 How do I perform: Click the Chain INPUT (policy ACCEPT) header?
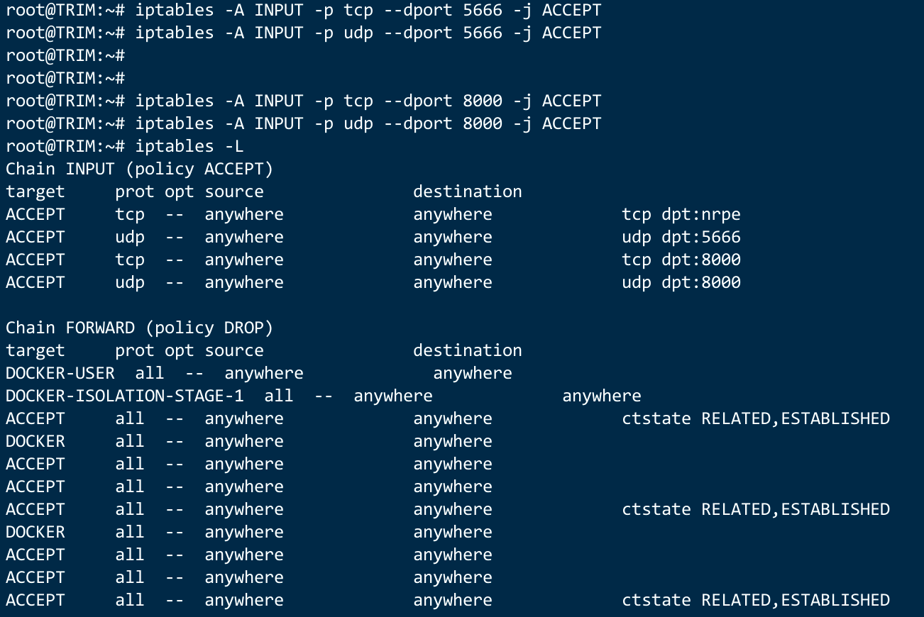140,169
